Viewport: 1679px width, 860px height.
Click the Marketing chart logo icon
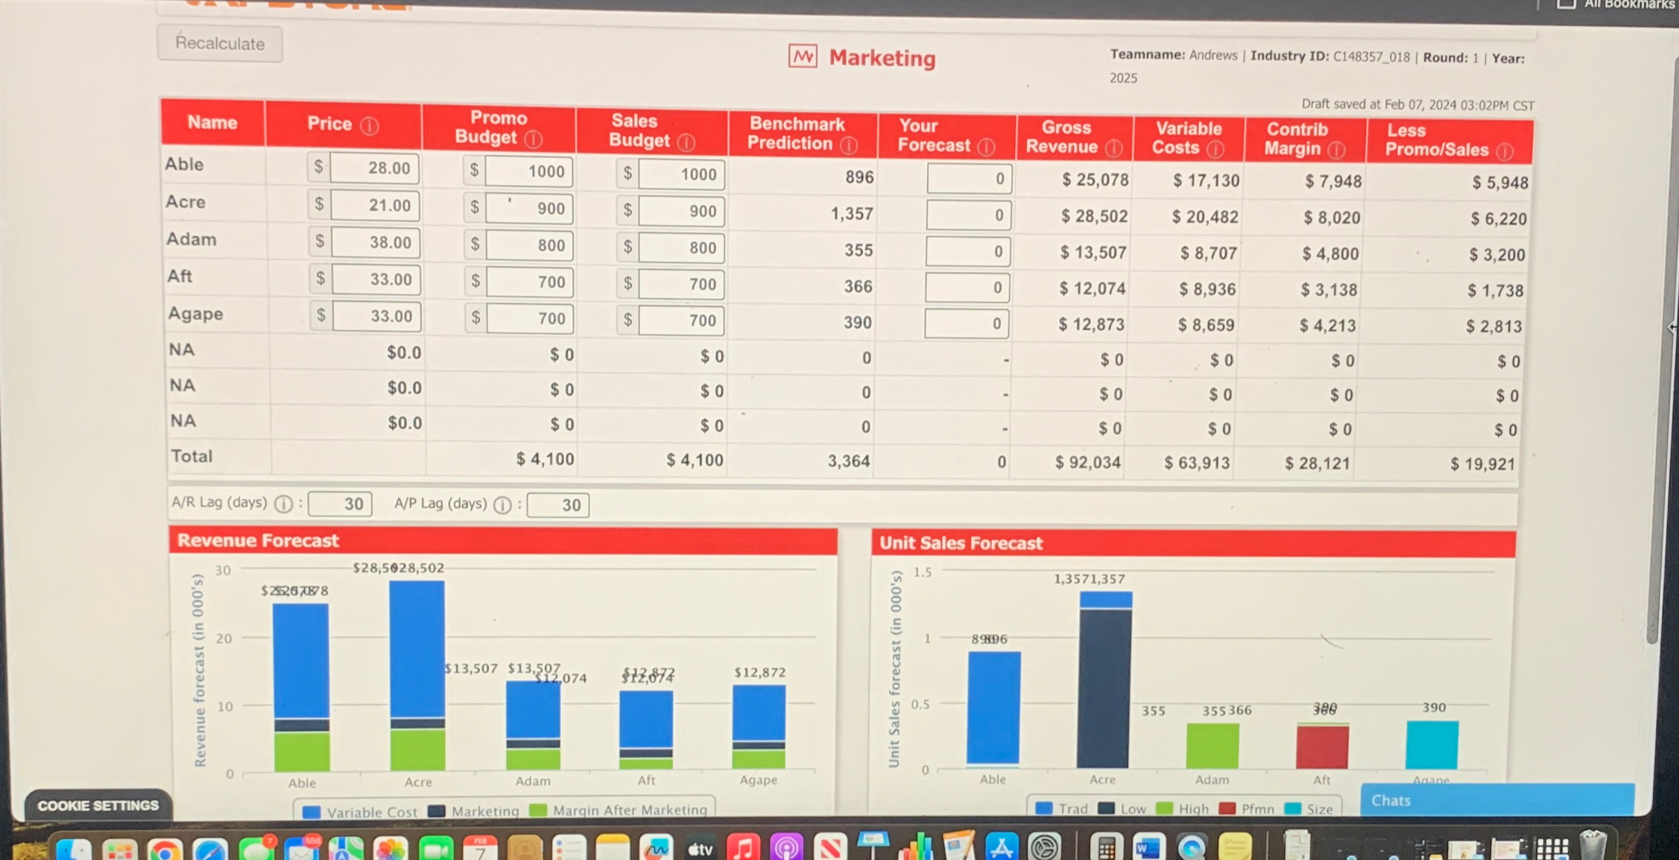803,56
